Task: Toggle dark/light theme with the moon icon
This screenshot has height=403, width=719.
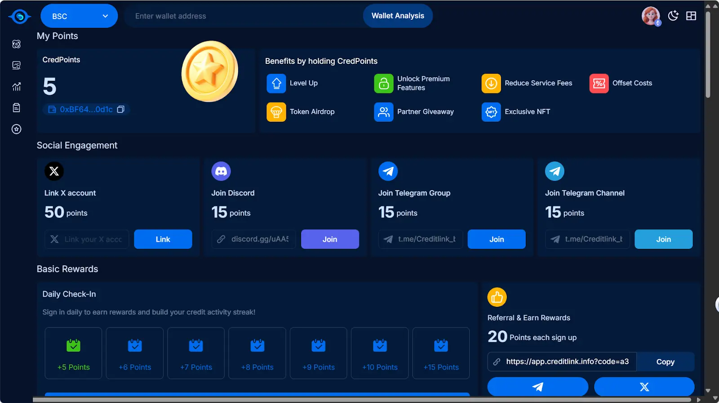Action: 673,16
